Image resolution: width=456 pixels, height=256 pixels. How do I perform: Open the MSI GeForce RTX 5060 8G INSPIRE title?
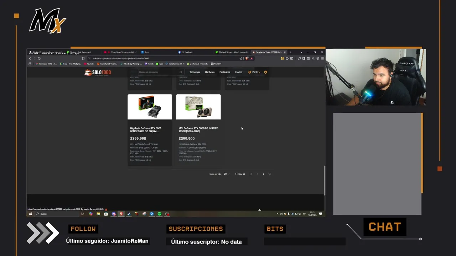[x=198, y=130]
